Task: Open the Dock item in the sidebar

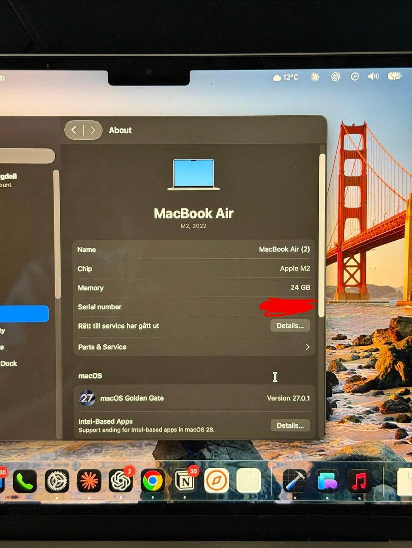Action: 9,363
